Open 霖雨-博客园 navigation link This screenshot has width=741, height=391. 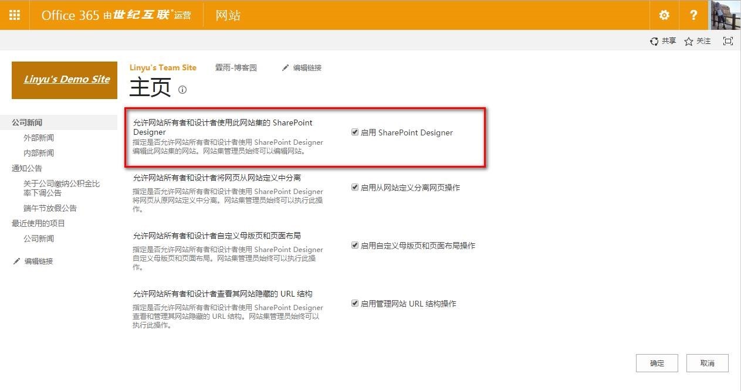click(236, 68)
